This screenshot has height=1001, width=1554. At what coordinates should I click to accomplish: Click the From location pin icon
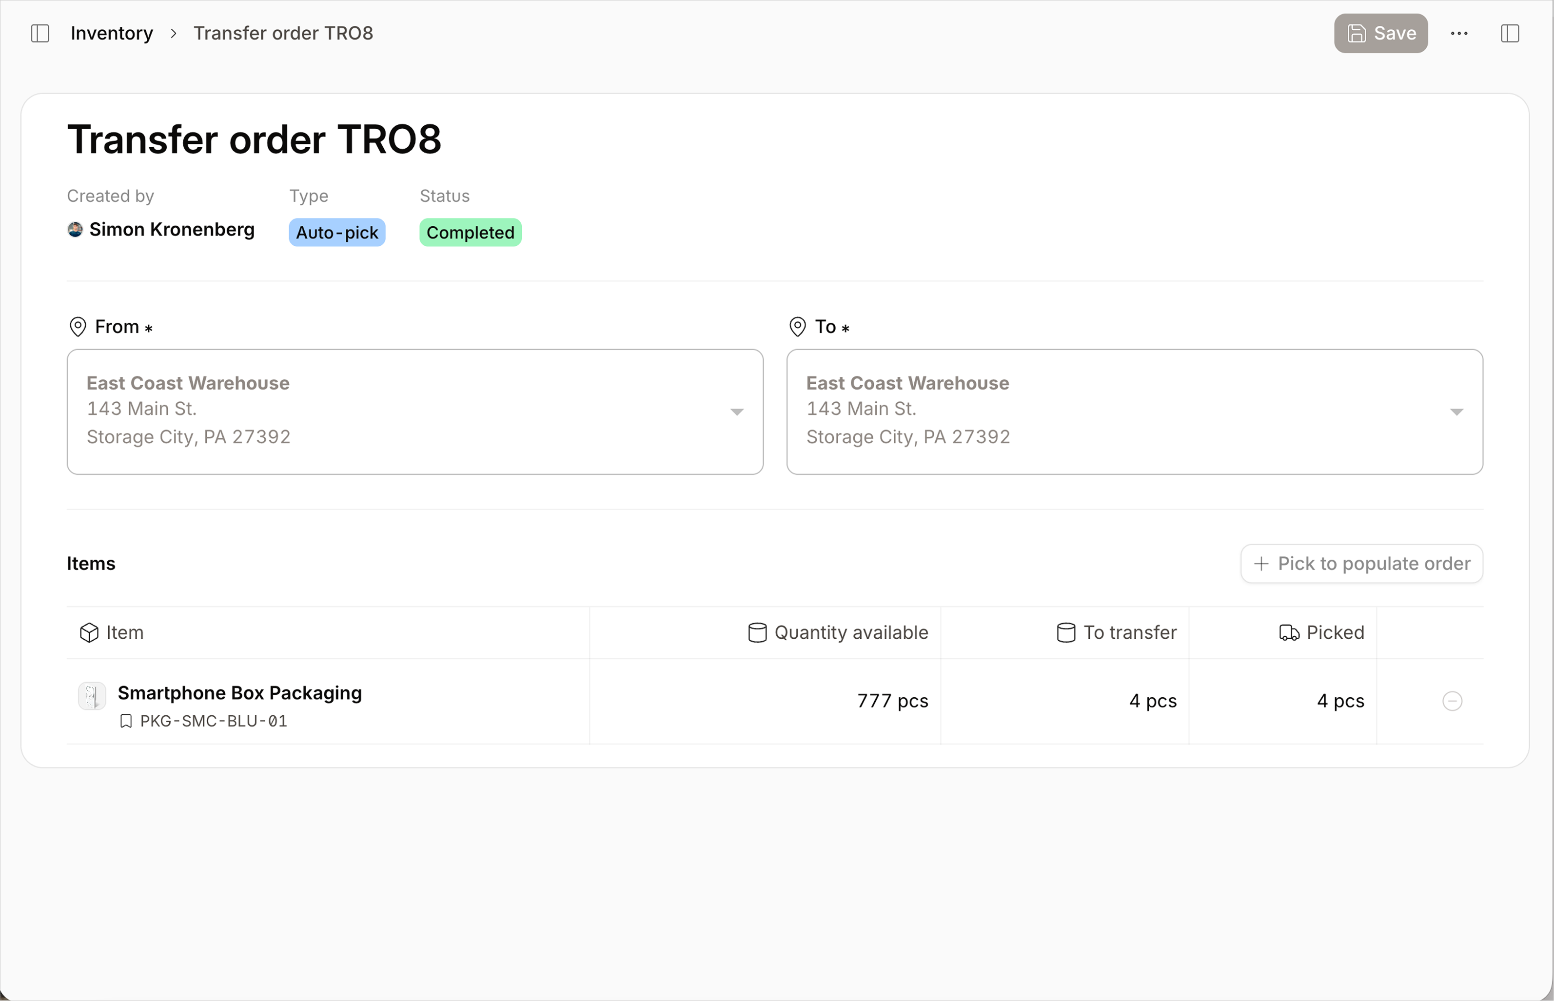78,326
